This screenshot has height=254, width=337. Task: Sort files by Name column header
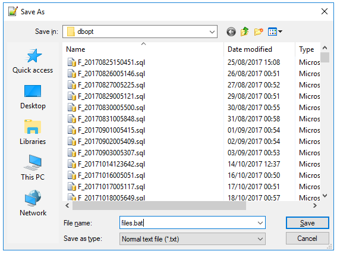[75, 49]
